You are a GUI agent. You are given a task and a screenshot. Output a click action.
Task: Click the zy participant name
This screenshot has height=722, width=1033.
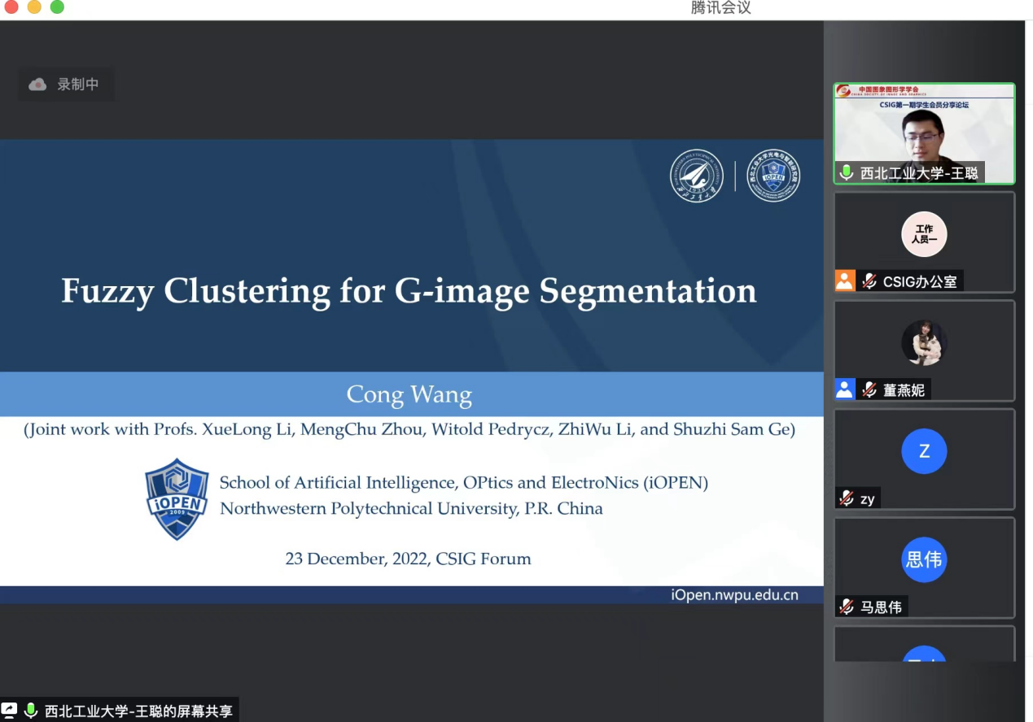(867, 498)
